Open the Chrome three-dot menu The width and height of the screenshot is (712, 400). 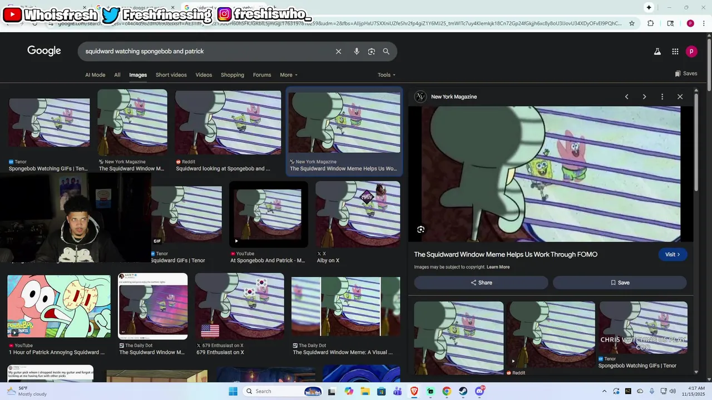coord(703,23)
